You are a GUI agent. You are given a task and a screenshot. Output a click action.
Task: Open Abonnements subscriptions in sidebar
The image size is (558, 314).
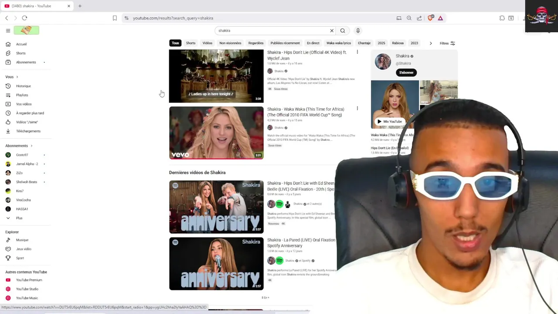point(26,62)
